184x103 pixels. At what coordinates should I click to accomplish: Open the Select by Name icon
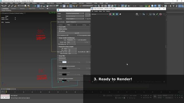click(28, 6)
